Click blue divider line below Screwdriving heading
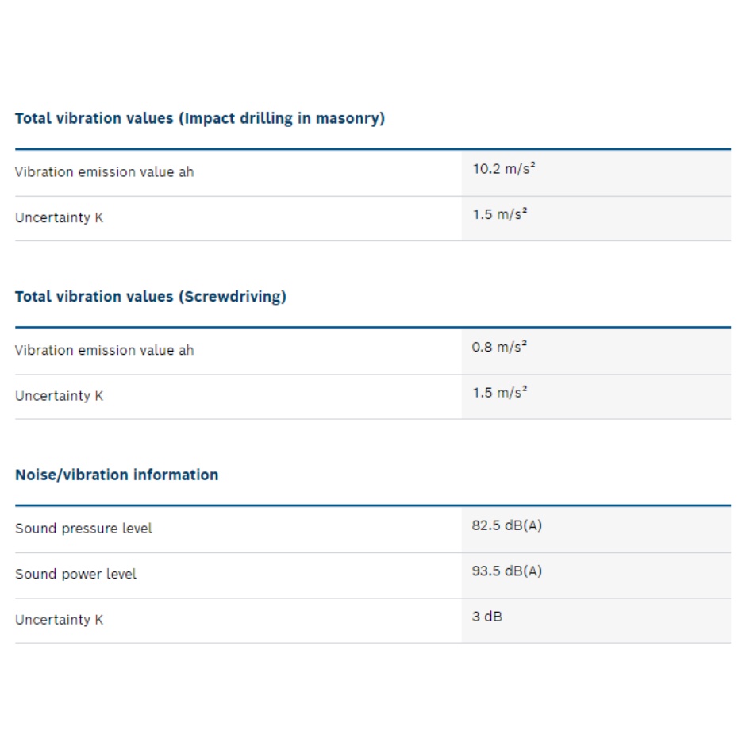Image resolution: width=746 pixels, height=746 pixels. pyautogui.click(x=373, y=327)
